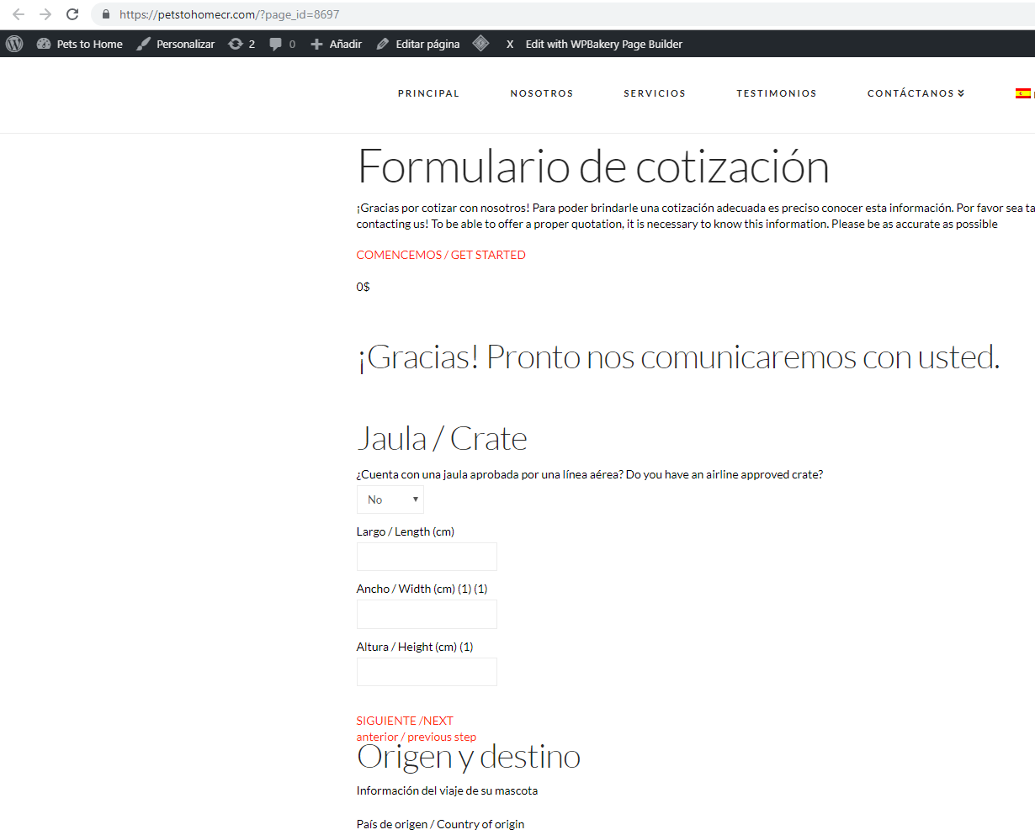Click the Largo / Length input field
Image resolution: width=1035 pixels, height=835 pixels.
tap(427, 557)
